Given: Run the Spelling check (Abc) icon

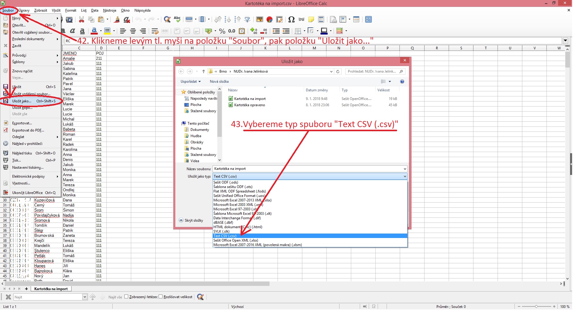Looking at the screenshot, I should tap(177, 20).
